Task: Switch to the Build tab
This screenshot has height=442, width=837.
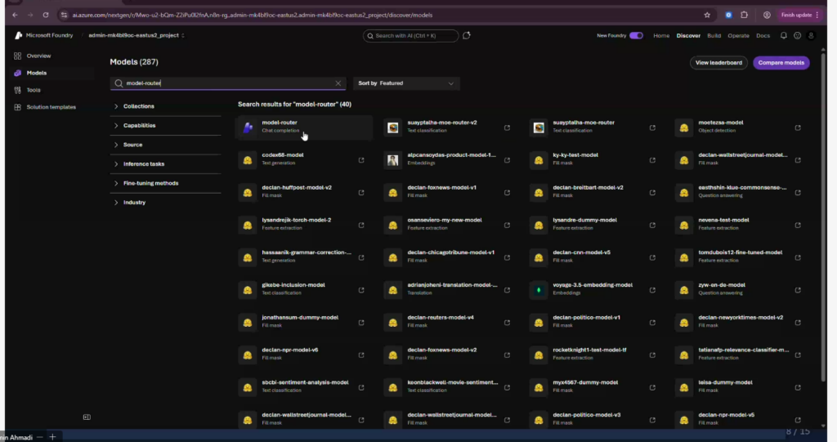Action: pos(714,36)
